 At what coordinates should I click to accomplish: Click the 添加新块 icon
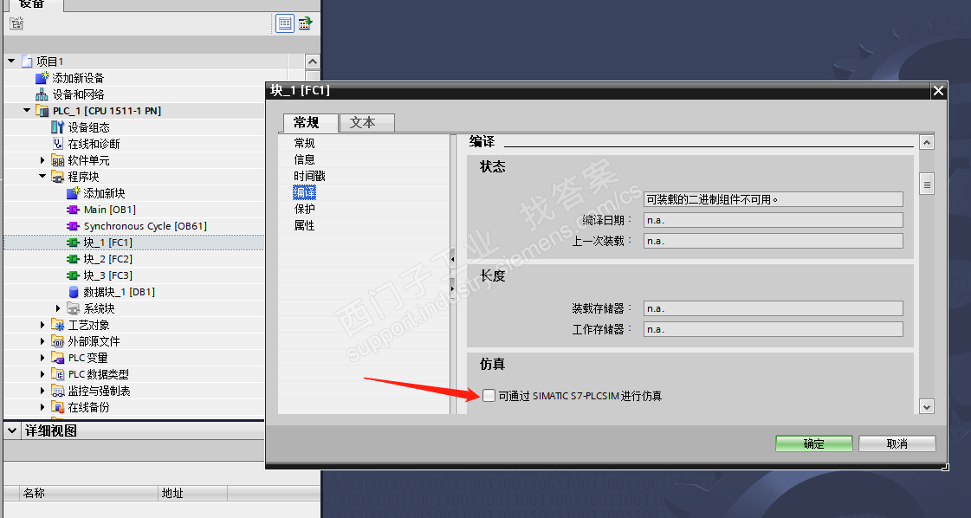(x=73, y=192)
